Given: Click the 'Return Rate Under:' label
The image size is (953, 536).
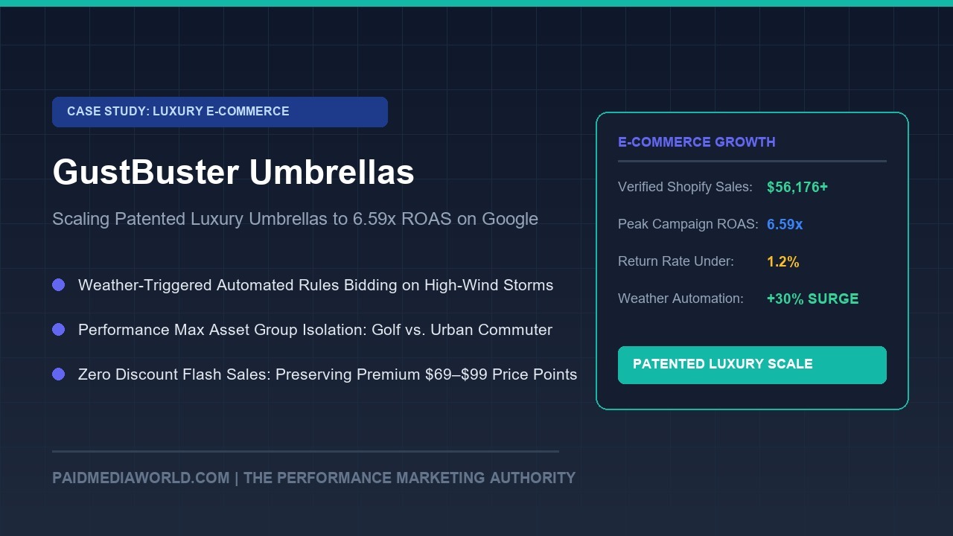Looking at the screenshot, I should 676,261.
